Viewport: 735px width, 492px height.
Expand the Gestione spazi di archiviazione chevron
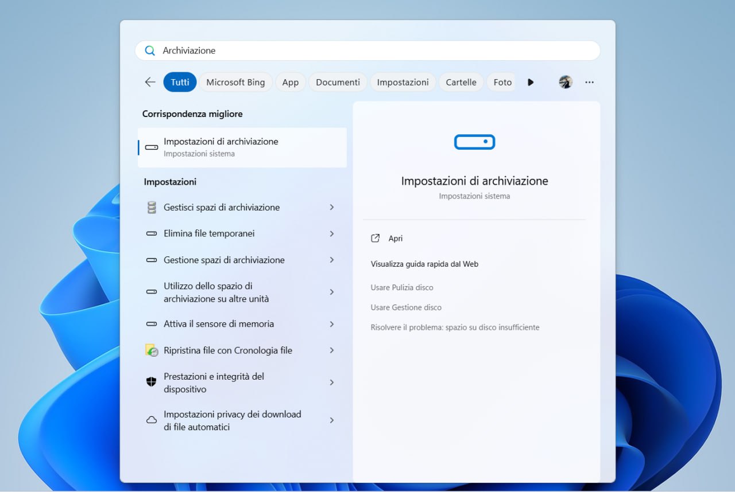pos(331,260)
